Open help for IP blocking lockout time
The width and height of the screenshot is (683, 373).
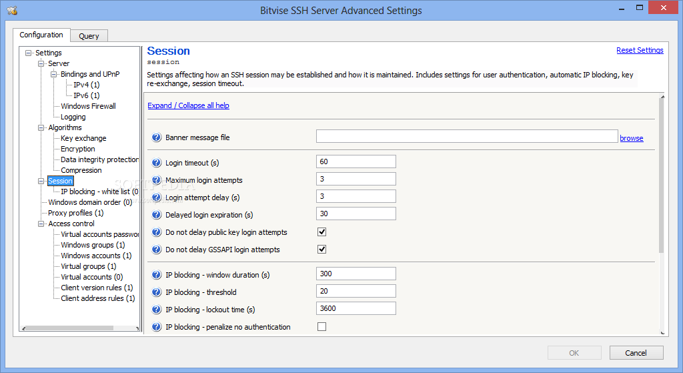[156, 310]
